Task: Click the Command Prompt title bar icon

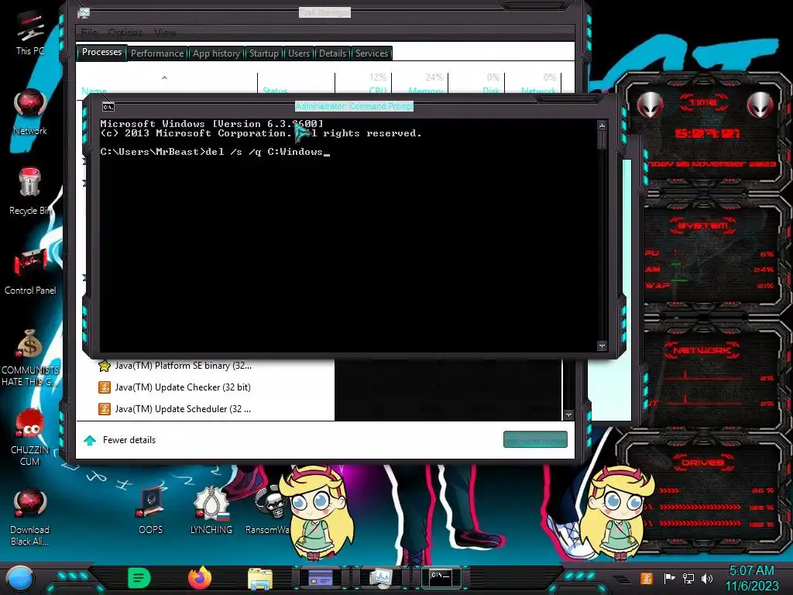Action: [108, 107]
